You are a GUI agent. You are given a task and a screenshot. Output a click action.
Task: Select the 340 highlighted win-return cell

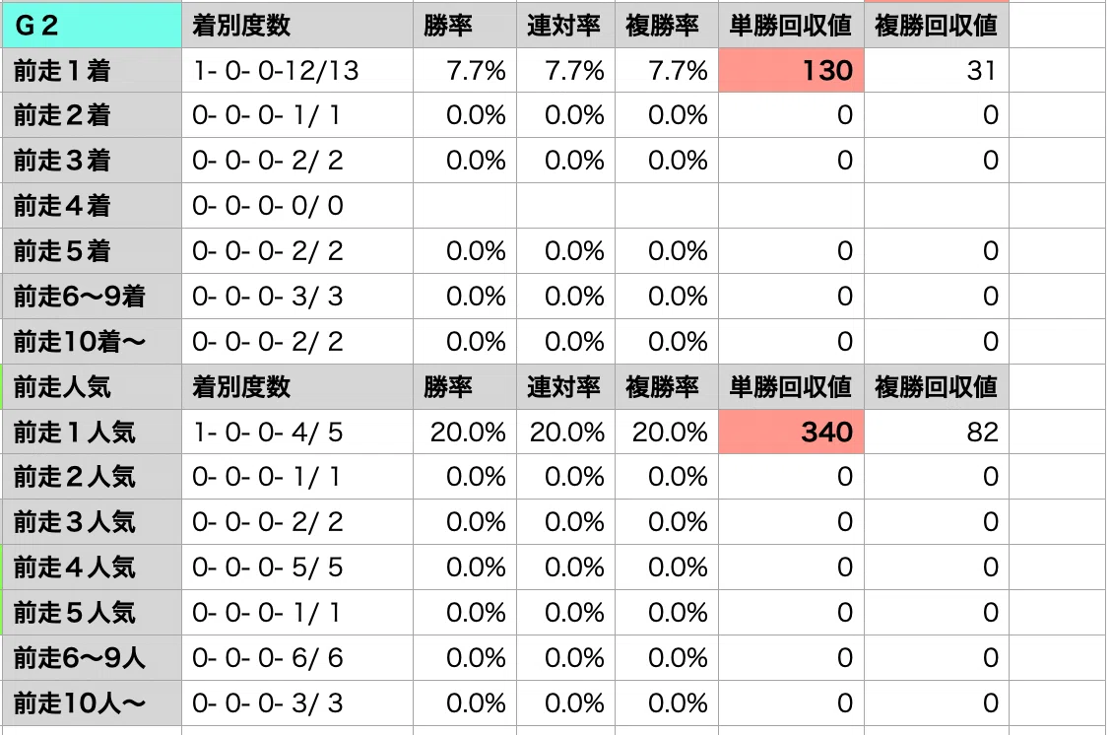click(792, 432)
